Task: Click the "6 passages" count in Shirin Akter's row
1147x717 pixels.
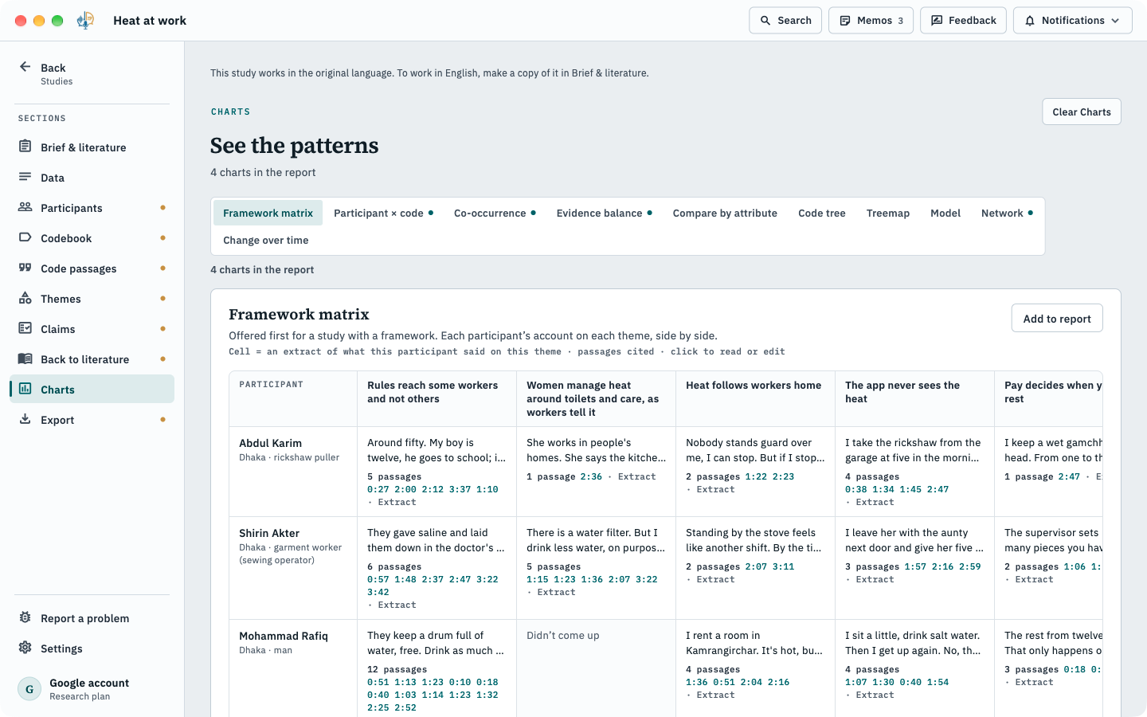Action: tap(394, 566)
